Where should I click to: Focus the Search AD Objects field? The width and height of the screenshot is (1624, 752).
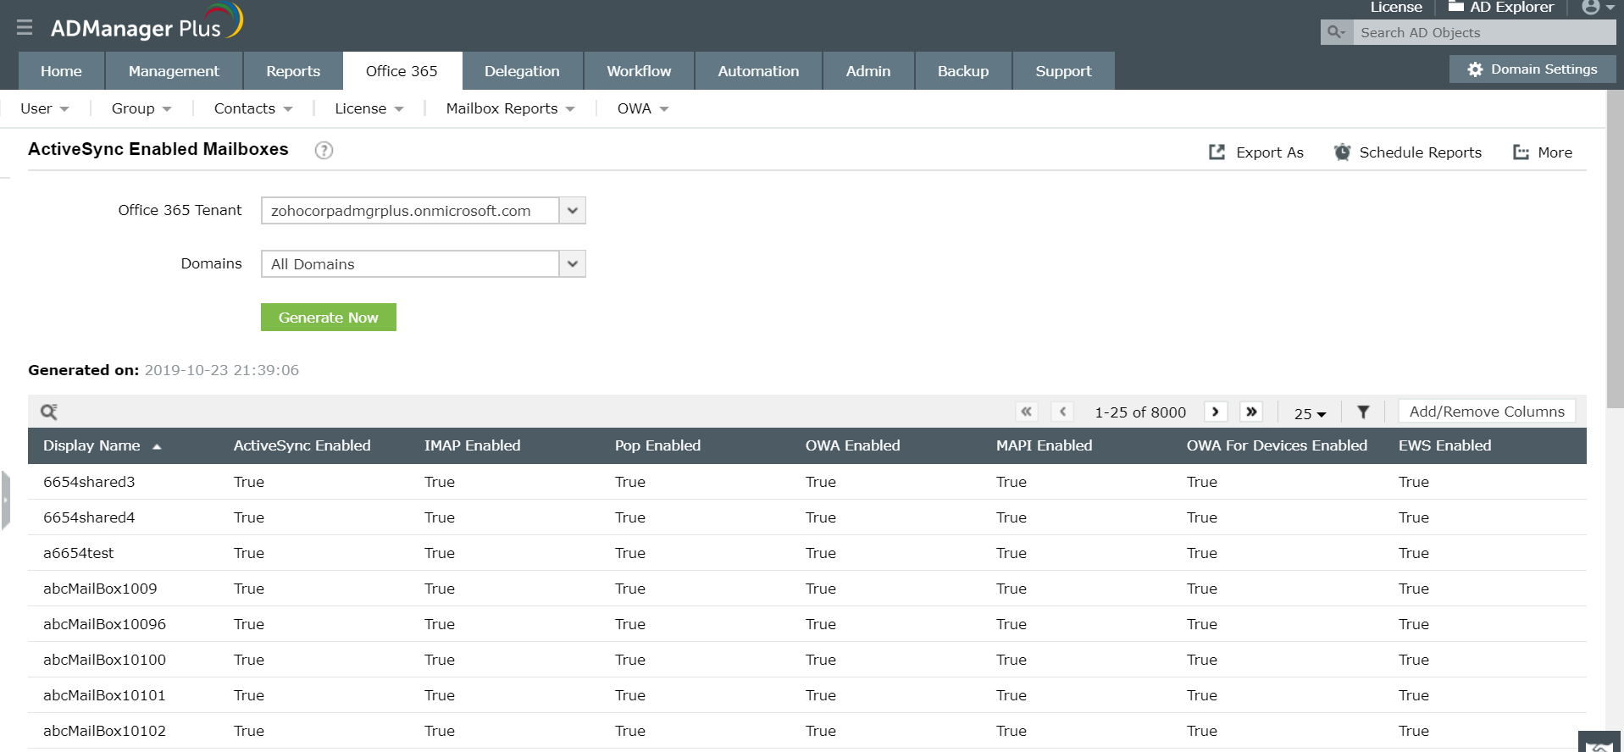[1484, 32]
